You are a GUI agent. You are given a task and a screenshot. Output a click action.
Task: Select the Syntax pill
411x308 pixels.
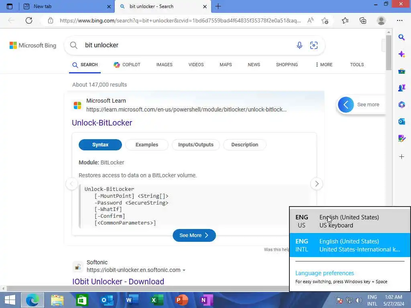(x=100, y=145)
